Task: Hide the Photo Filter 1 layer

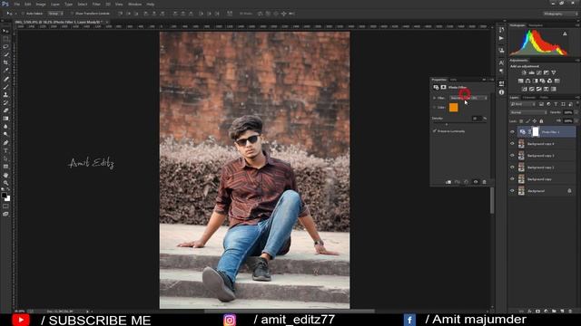Action: 512,132
